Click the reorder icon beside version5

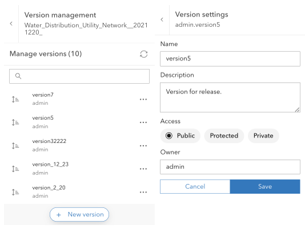pyautogui.click(x=15, y=122)
